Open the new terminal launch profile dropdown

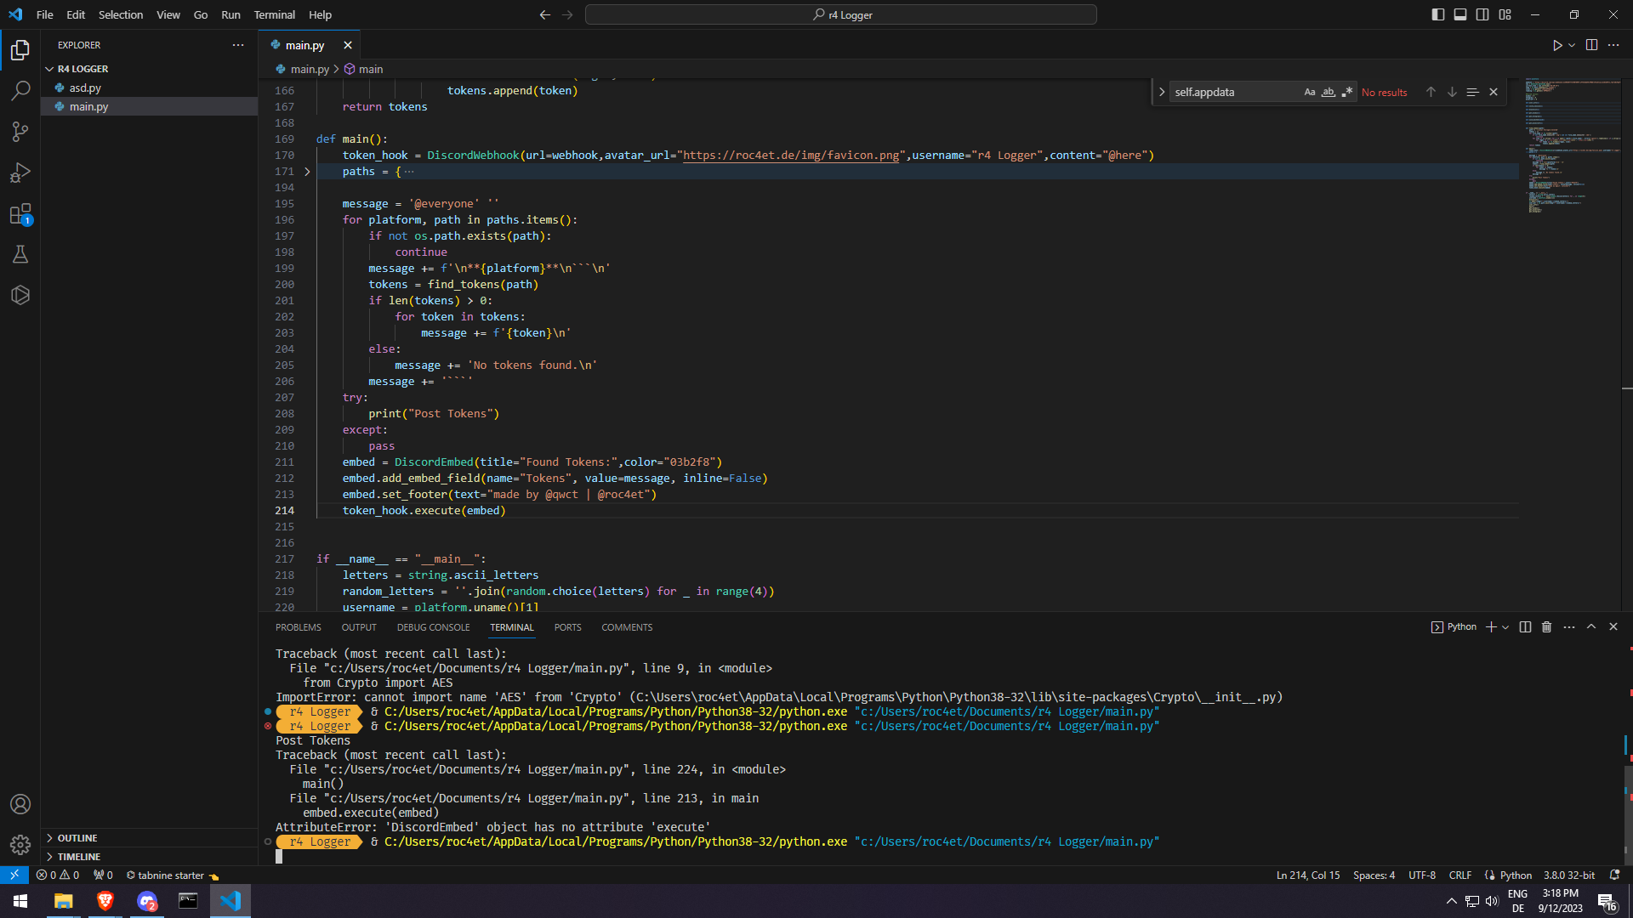1505,627
